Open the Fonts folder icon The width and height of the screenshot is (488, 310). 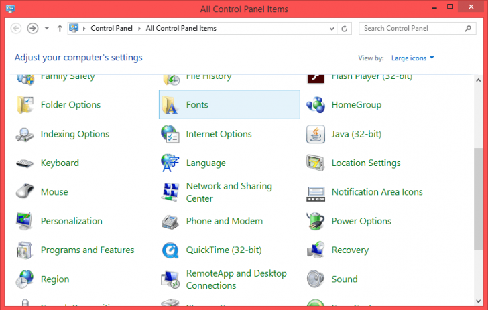coord(170,105)
